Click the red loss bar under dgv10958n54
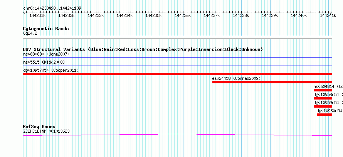Screen dimensions: 343x157 tap(323, 98)
